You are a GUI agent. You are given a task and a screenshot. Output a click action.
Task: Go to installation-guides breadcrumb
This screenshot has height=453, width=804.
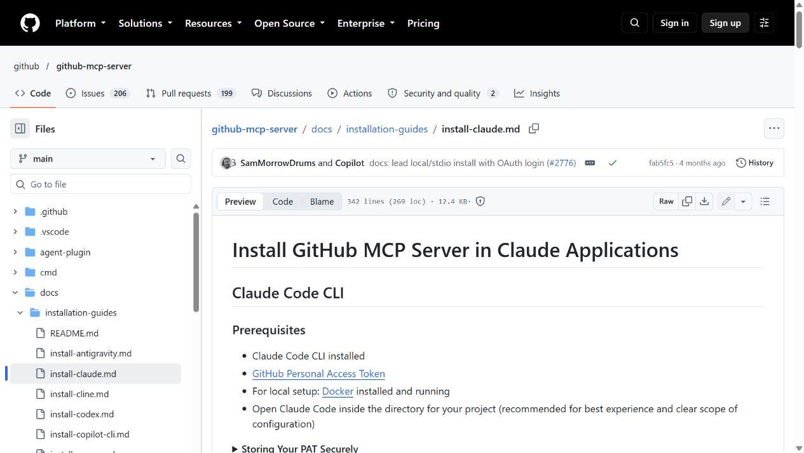point(386,129)
